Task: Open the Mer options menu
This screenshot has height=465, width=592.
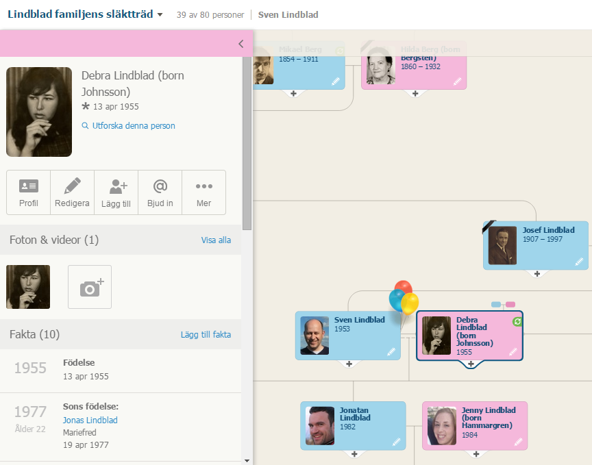Action: (204, 192)
